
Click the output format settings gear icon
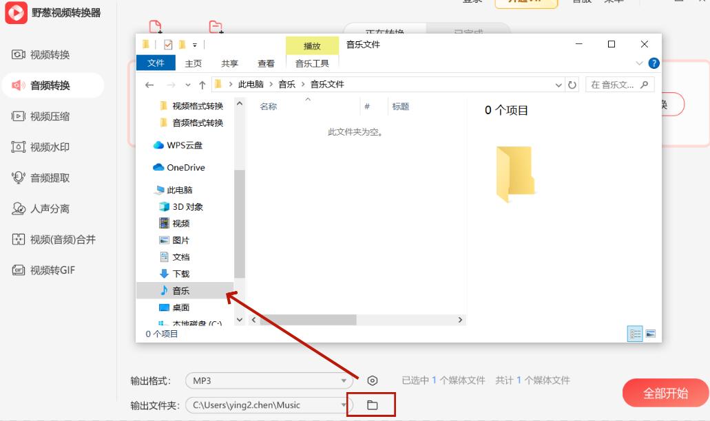tap(373, 379)
